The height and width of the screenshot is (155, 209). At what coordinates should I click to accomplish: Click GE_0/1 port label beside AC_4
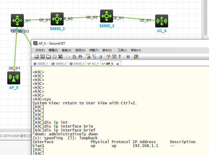pos(145,20)
